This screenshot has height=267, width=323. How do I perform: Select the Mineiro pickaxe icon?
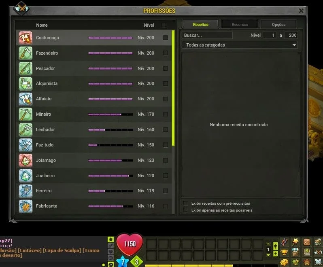[x=25, y=114]
